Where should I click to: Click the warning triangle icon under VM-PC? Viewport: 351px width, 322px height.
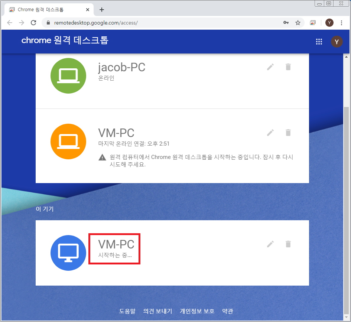(x=102, y=157)
